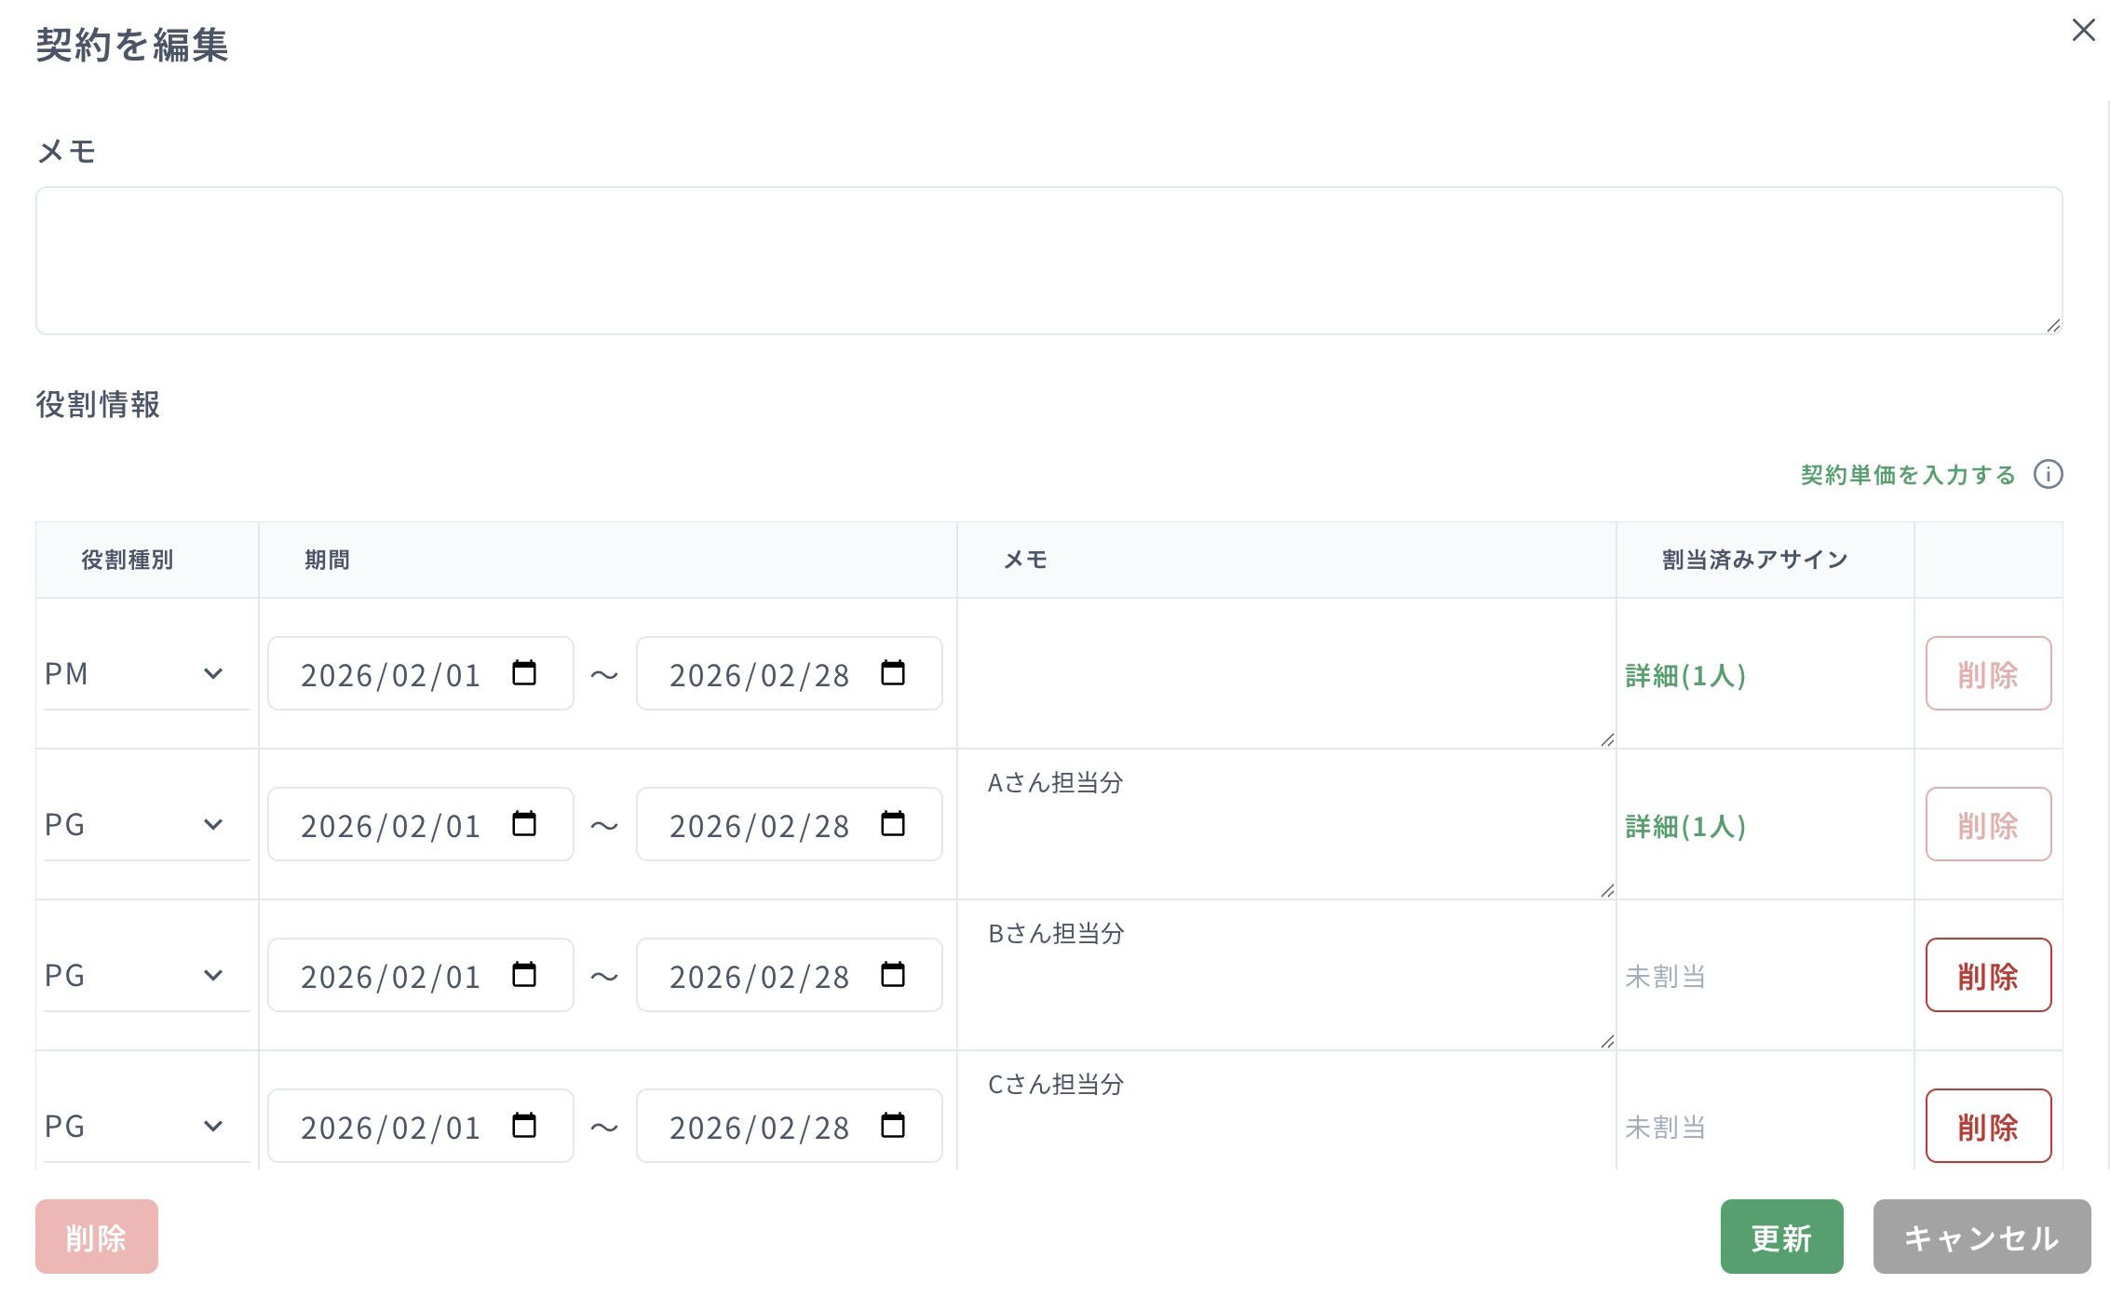Click the 未割当 status in Bさん担当分 row
2110x1298 pixels.
click(1665, 977)
